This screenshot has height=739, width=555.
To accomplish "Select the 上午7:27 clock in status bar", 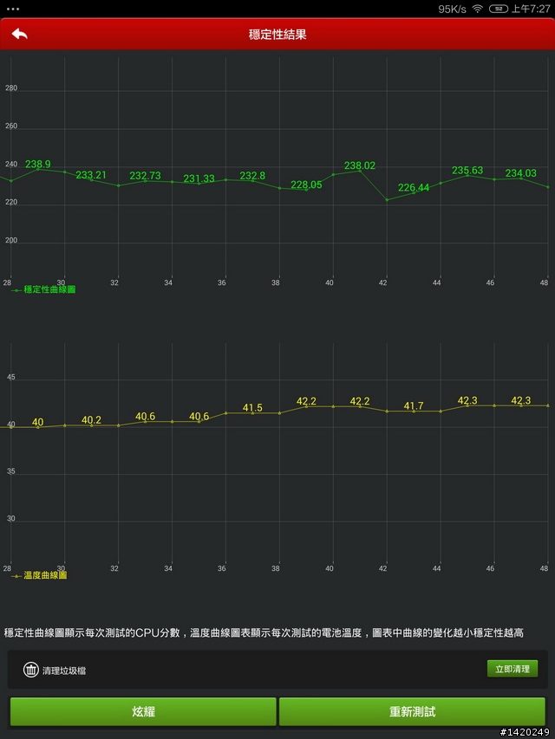I will [x=531, y=9].
